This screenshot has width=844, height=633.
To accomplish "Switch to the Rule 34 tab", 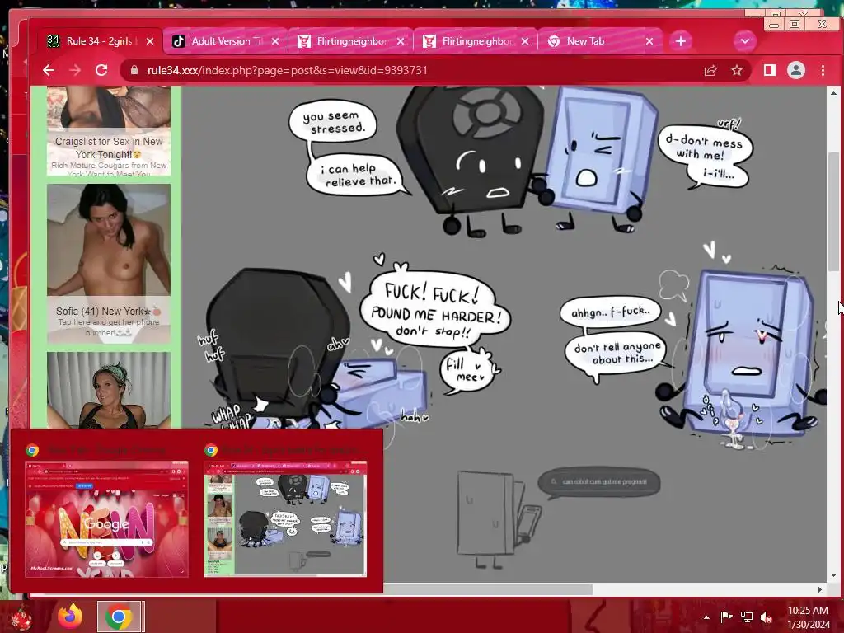I will [x=100, y=41].
